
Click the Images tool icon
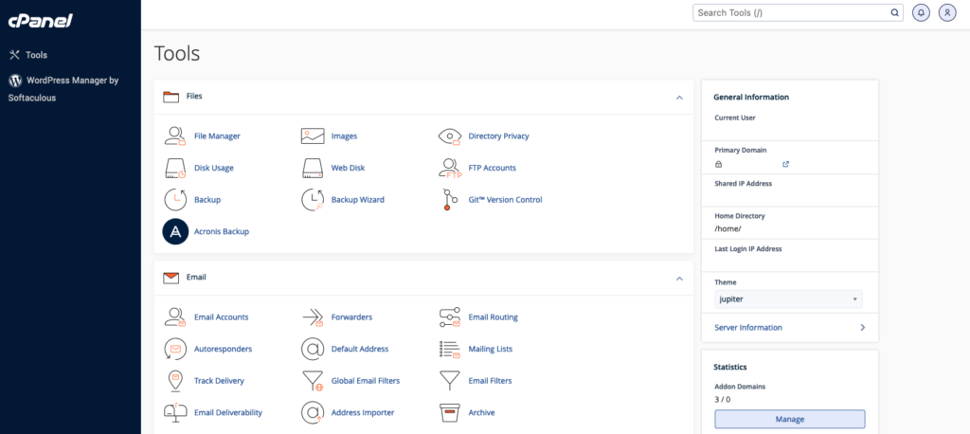[x=313, y=136]
